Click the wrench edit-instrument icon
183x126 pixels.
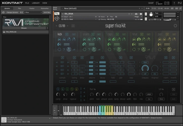click(57, 14)
